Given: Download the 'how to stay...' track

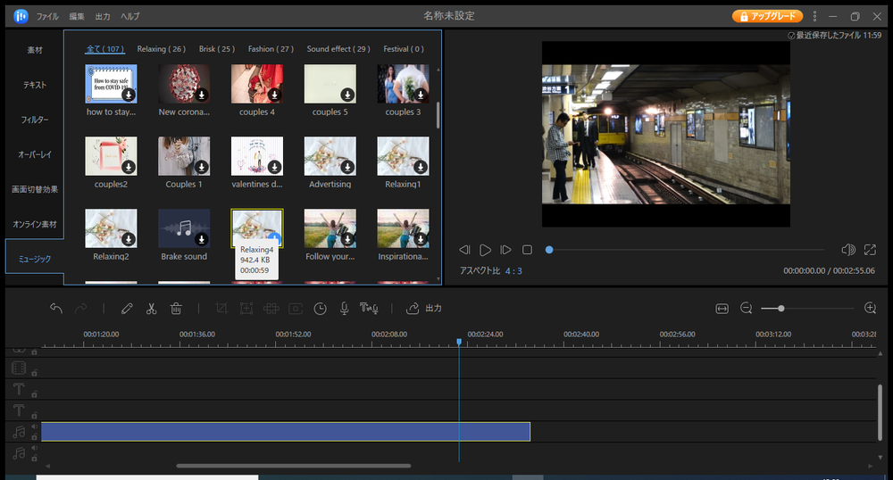Looking at the screenshot, I should tap(129, 95).
